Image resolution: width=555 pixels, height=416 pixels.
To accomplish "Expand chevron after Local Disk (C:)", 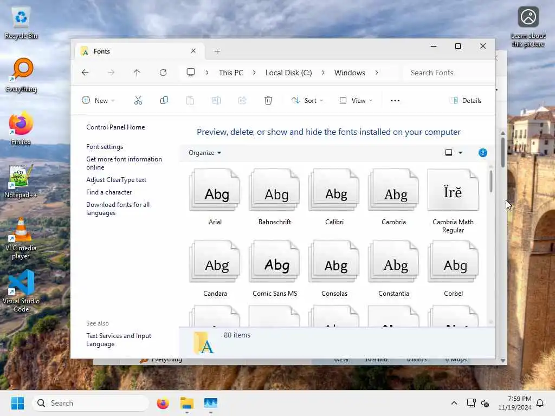I will point(323,73).
